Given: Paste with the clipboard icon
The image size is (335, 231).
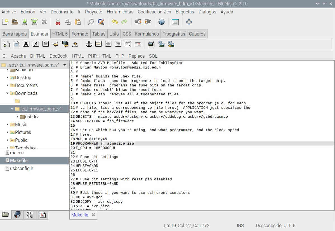Looking at the screenshot, I should (x=77, y=22).
